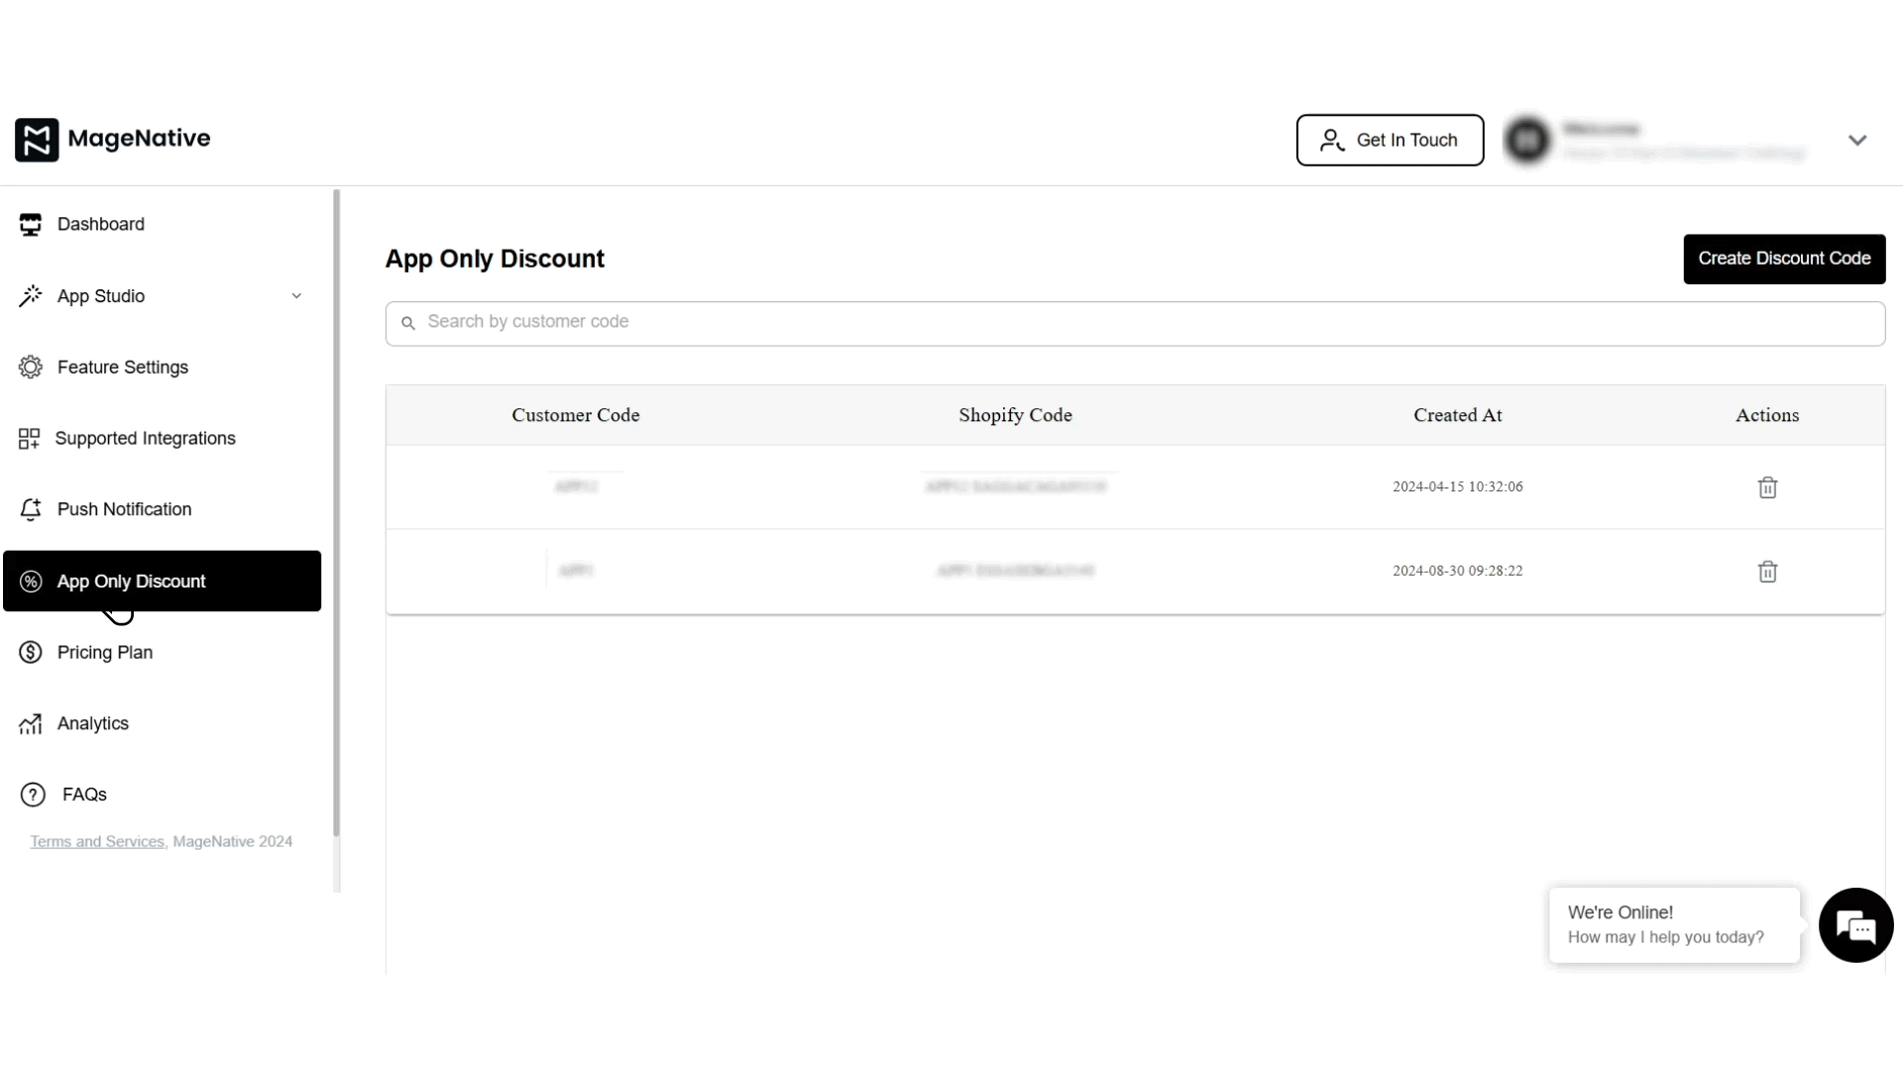
Task: Click the Dashboard sidebar icon
Action: click(x=31, y=224)
